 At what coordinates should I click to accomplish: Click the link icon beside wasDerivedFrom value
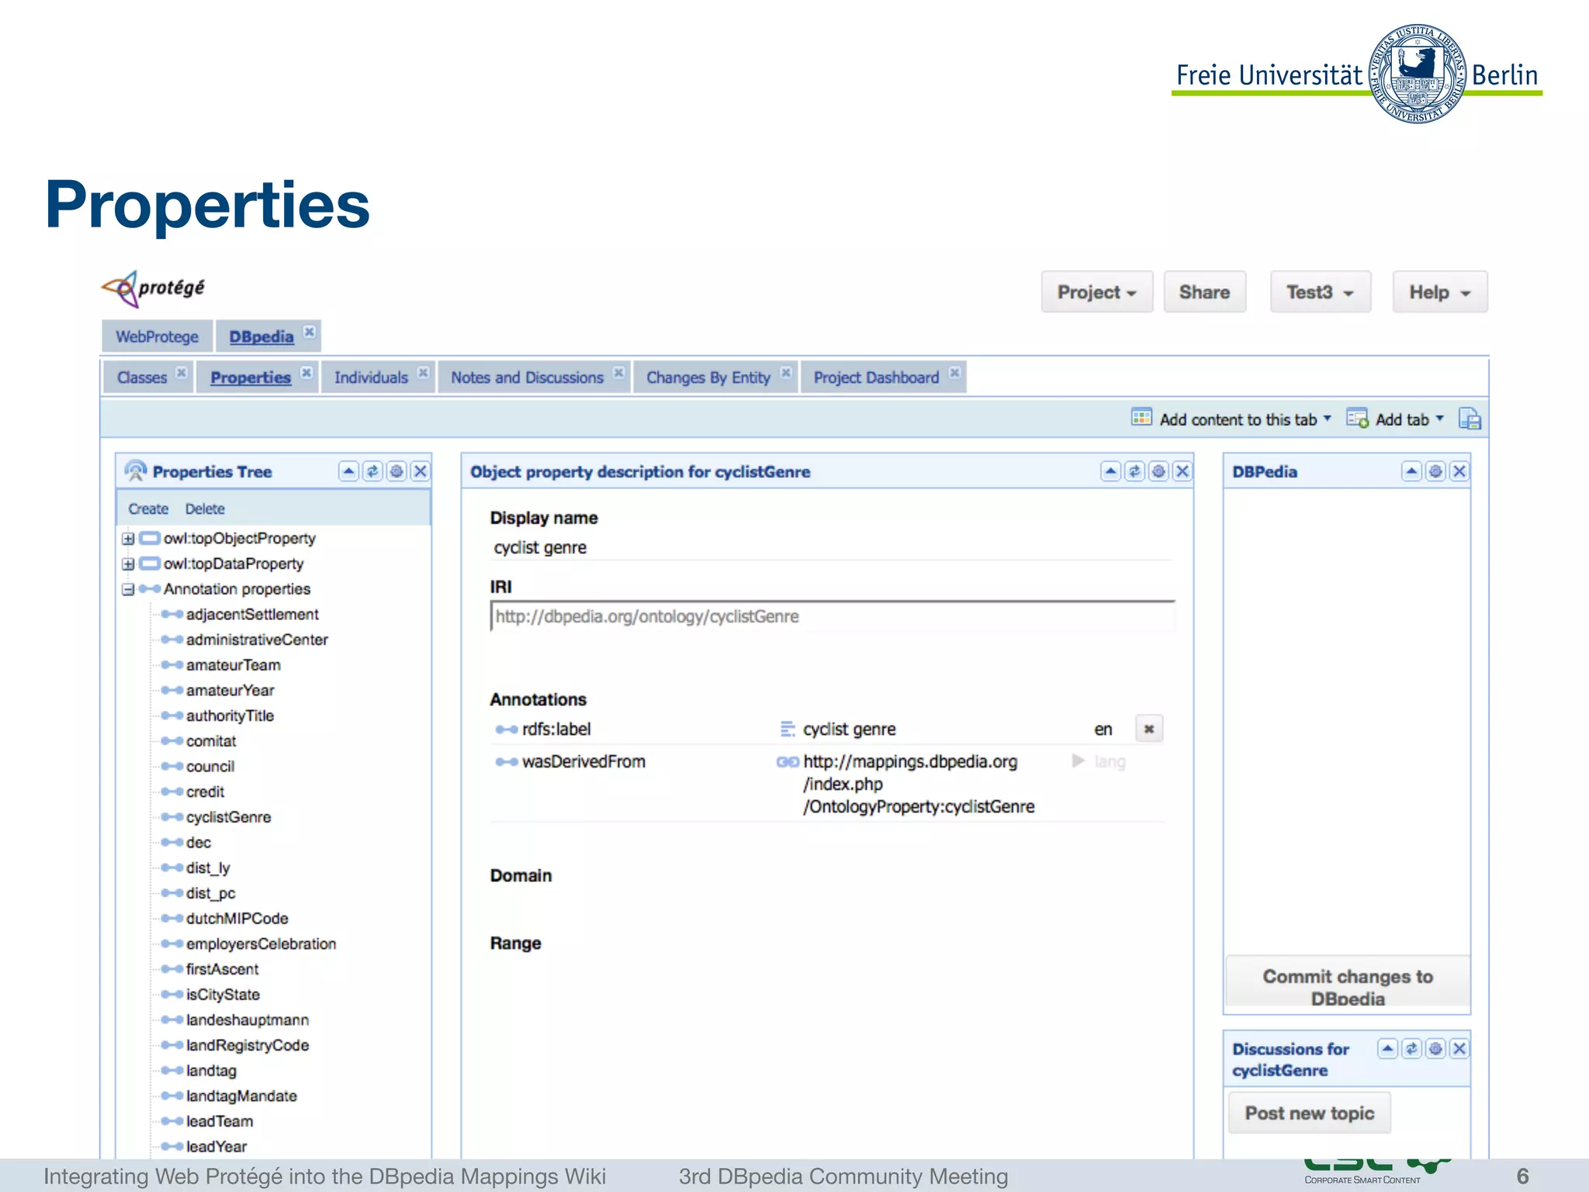tap(788, 762)
